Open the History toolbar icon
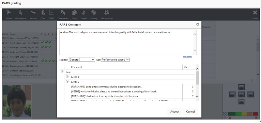Screen dimensions: 261x123 click(94, 14)
